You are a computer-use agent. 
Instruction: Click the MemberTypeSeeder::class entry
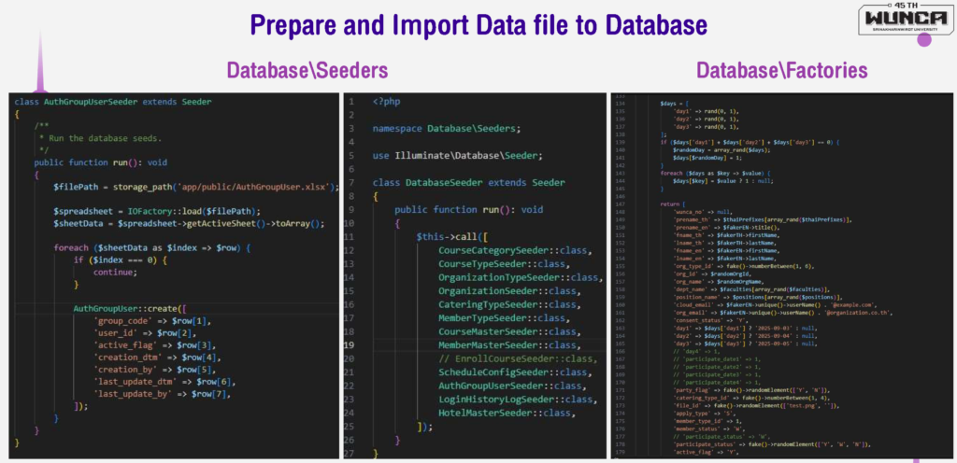tap(505, 317)
